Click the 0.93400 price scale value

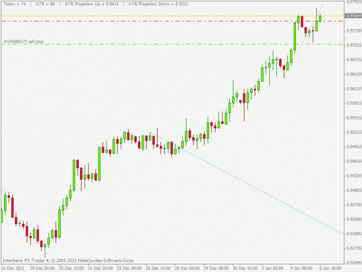point(354,219)
